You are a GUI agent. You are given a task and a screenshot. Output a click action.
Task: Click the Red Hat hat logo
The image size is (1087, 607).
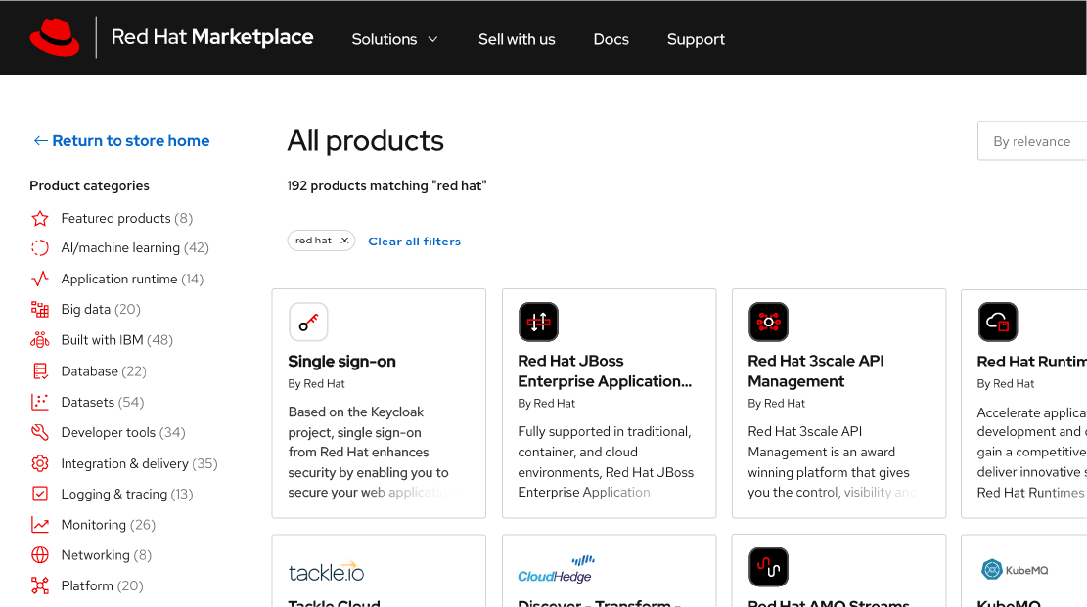click(57, 37)
